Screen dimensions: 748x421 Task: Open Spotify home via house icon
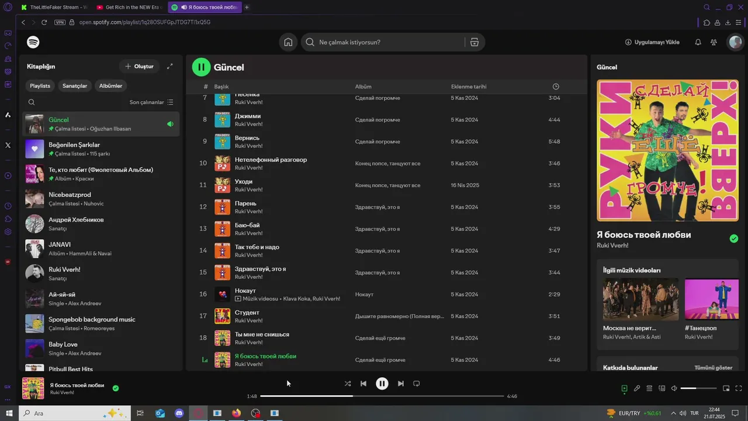click(x=288, y=42)
